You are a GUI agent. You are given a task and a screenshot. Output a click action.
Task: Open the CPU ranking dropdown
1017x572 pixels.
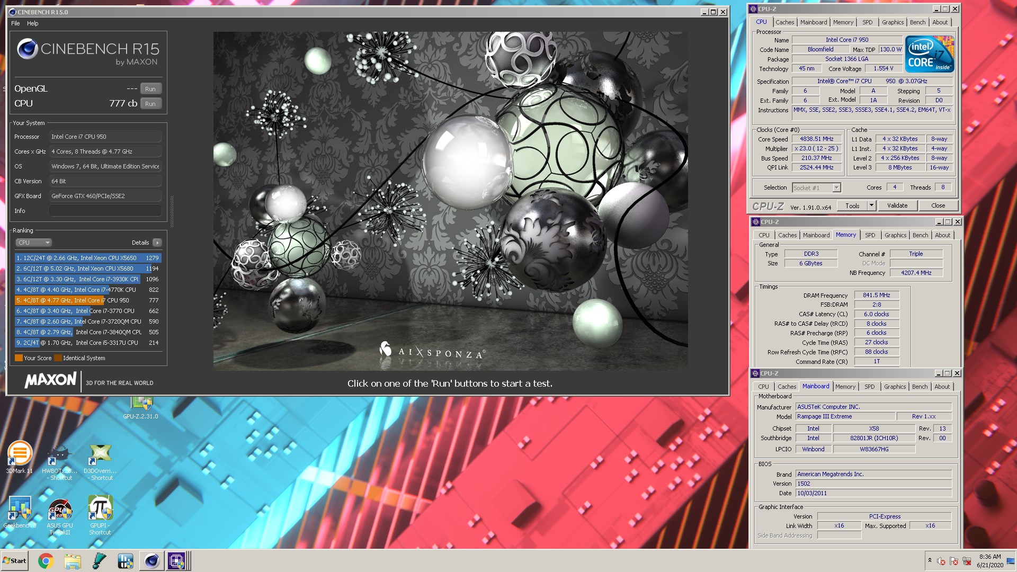(x=33, y=243)
